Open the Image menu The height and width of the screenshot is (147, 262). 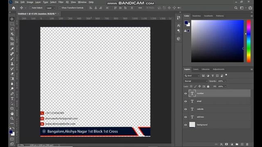point(30,2)
